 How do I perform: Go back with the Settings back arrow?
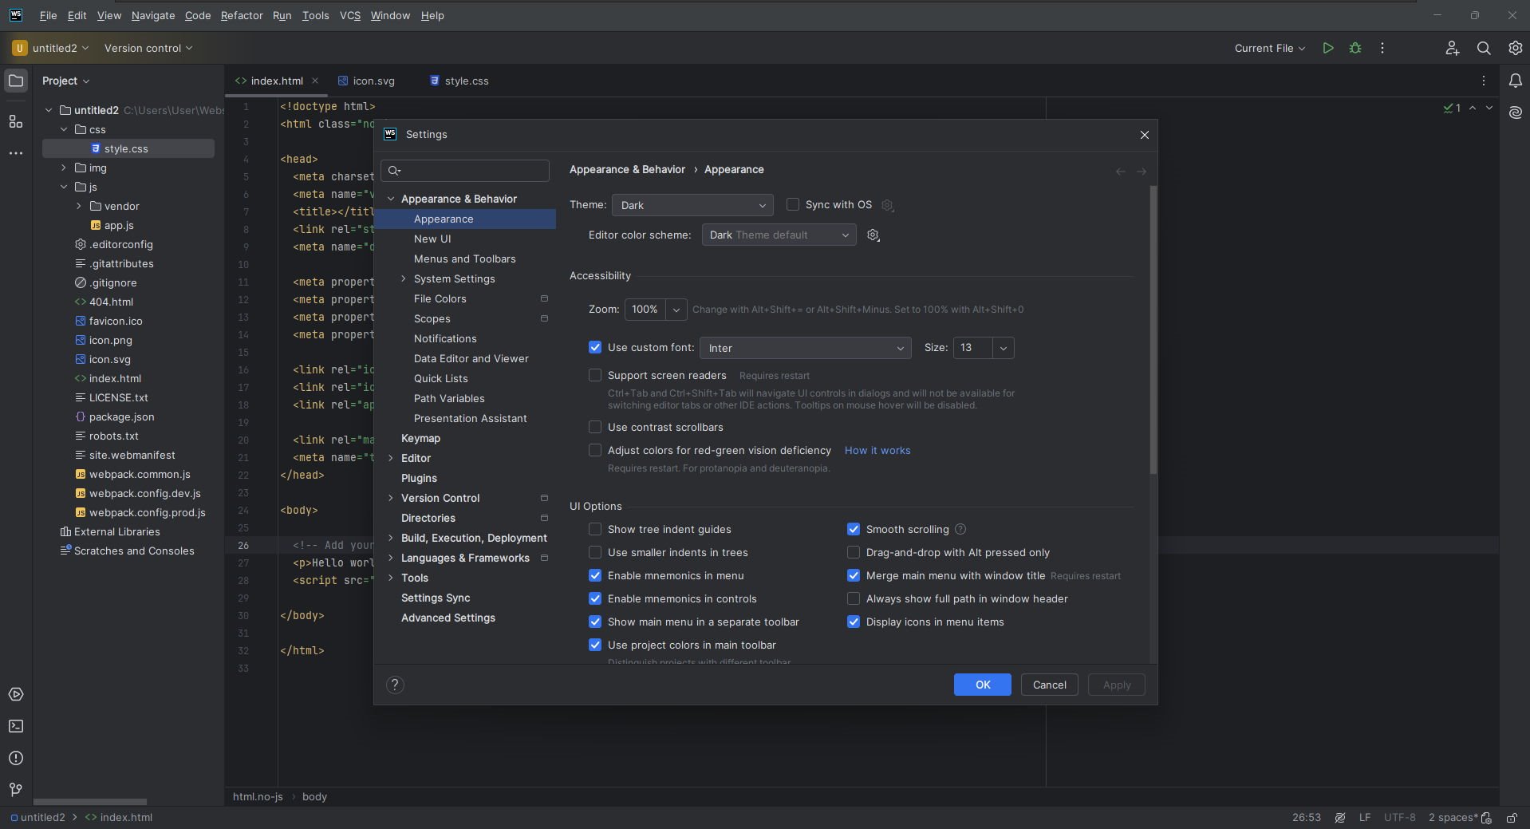pos(1121,171)
